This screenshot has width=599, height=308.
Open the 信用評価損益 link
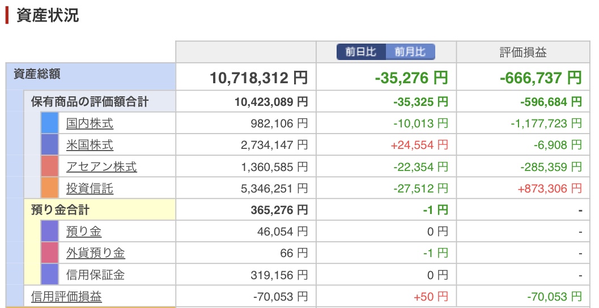pyautogui.click(x=66, y=297)
